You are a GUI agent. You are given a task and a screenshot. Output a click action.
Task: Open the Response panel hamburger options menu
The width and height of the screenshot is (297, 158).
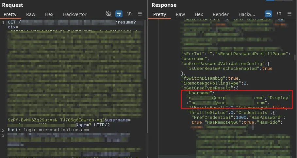tap(289, 14)
